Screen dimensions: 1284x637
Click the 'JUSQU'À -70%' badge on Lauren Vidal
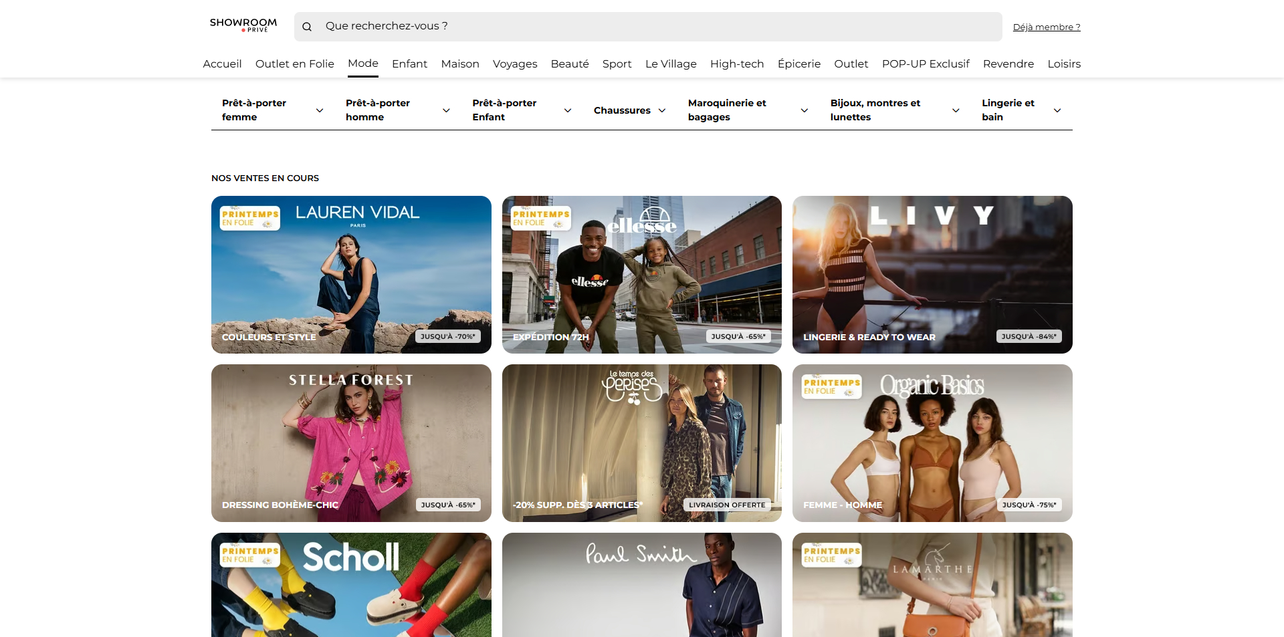(x=448, y=337)
